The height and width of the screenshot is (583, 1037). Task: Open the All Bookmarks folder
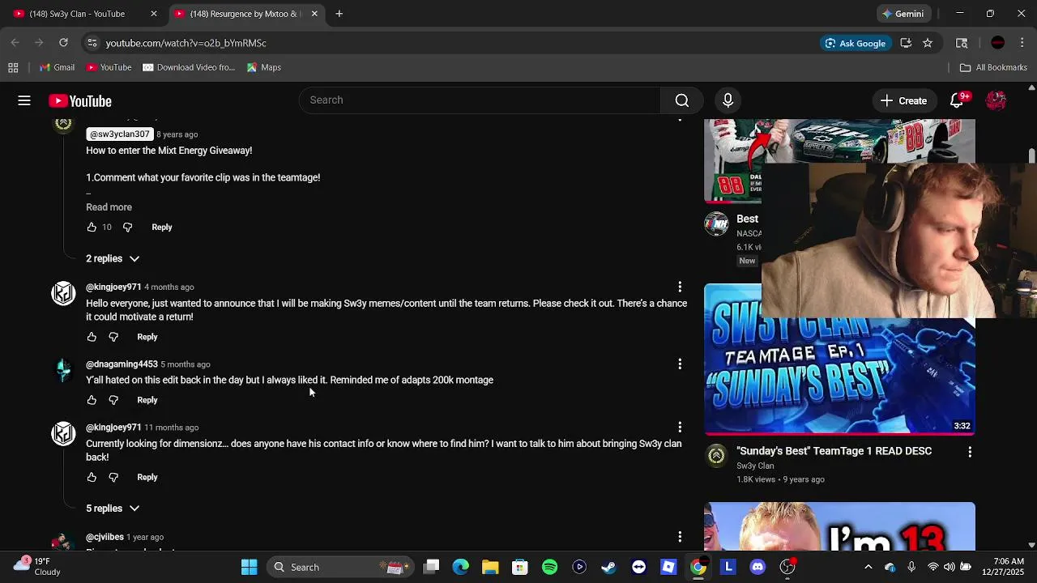(x=993, y=67)
